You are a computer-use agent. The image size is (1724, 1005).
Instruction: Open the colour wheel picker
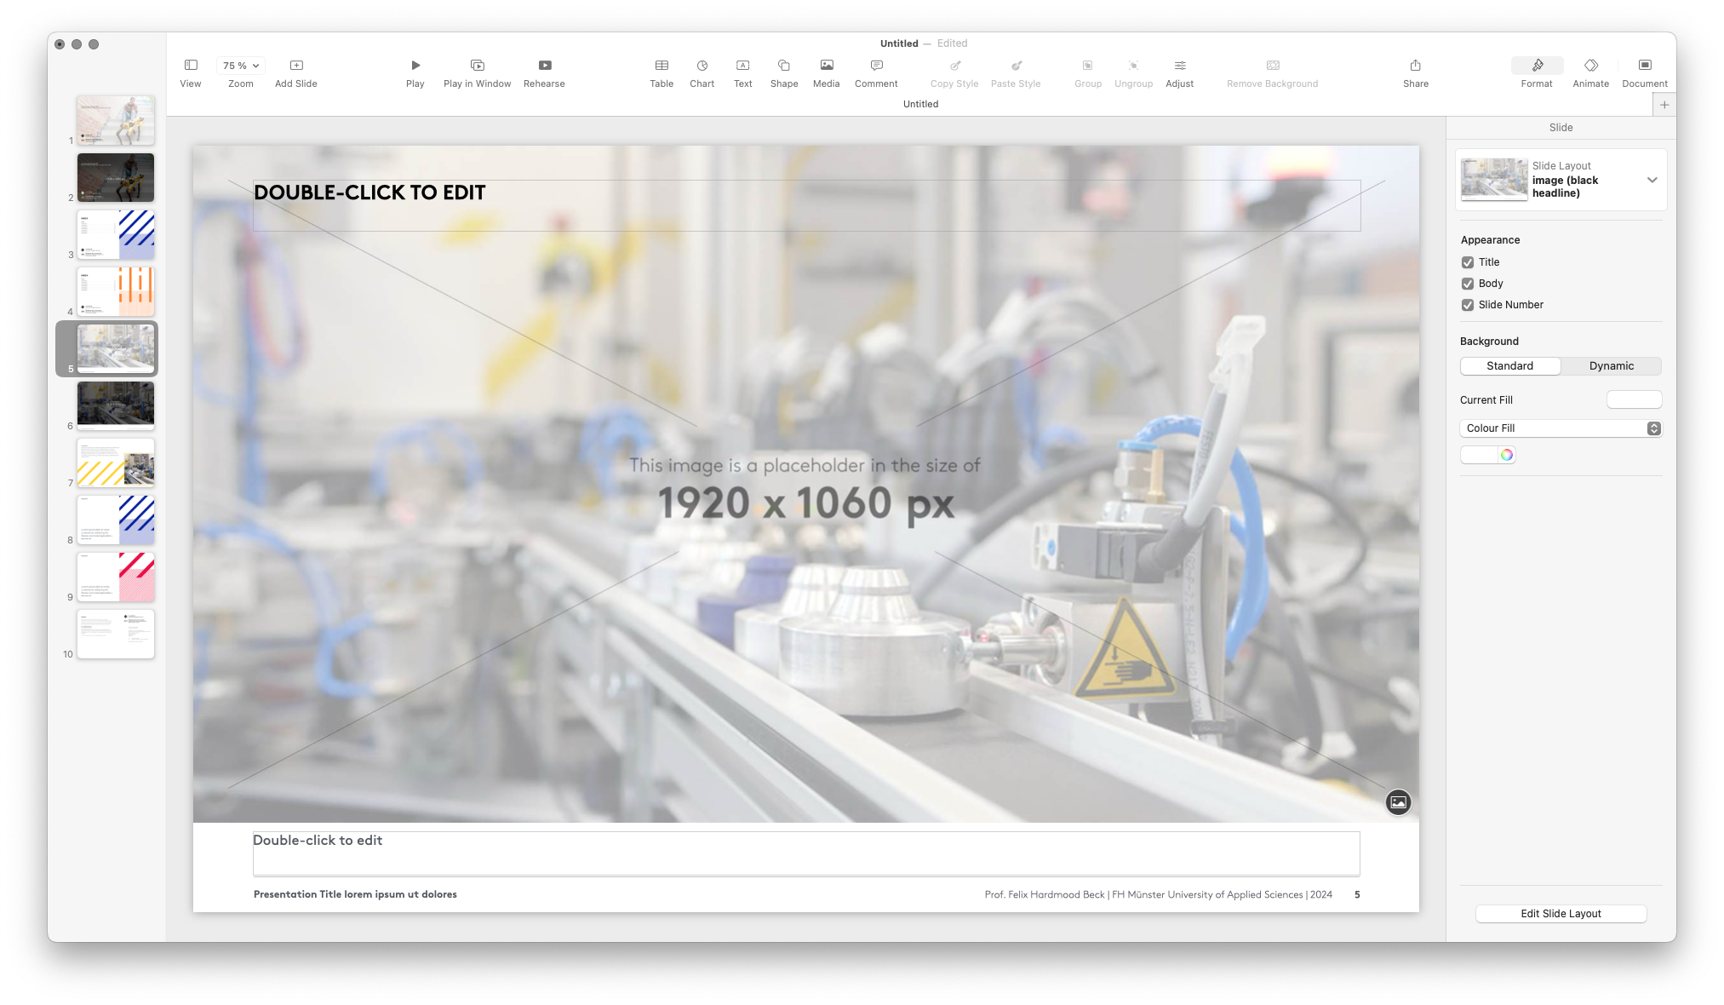(x=1506, y=455)
